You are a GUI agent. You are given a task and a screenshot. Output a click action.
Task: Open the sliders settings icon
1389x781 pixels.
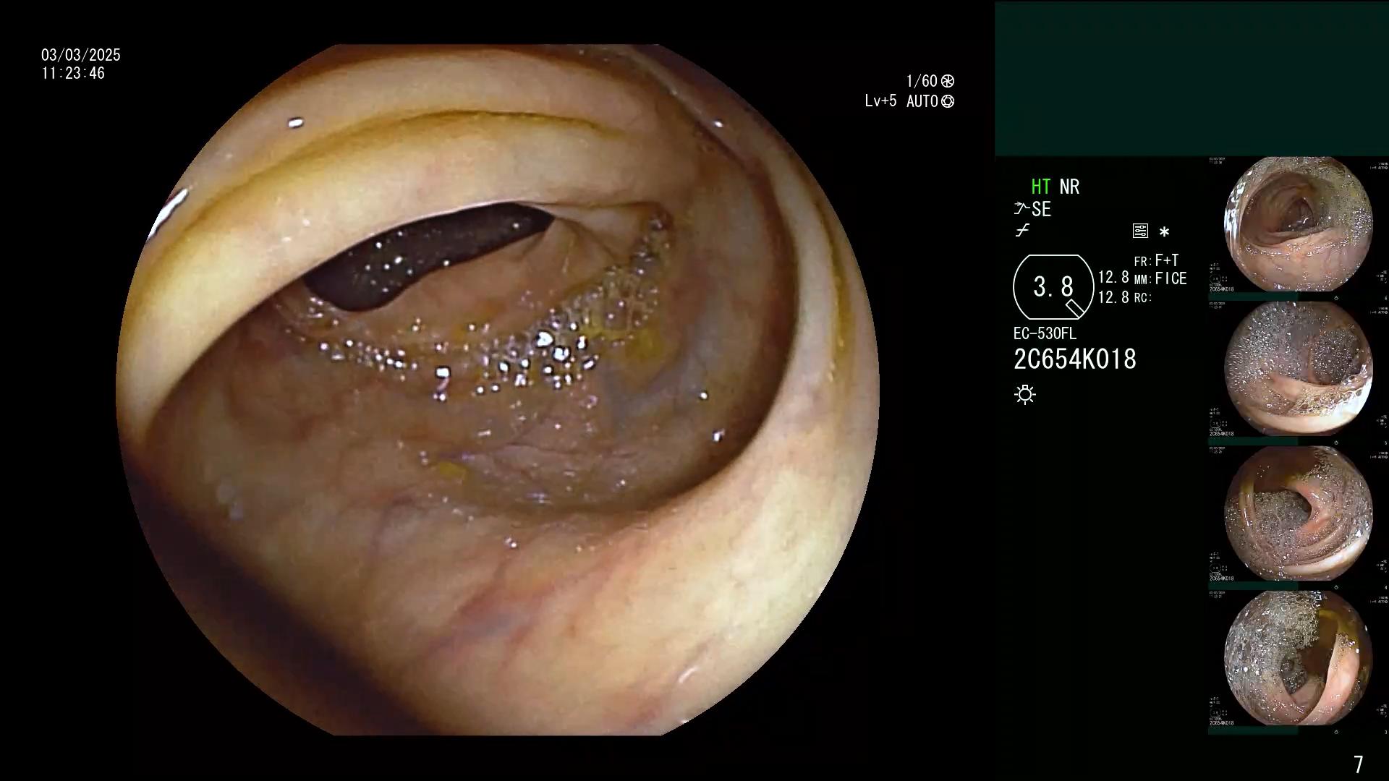point(1140,231)
